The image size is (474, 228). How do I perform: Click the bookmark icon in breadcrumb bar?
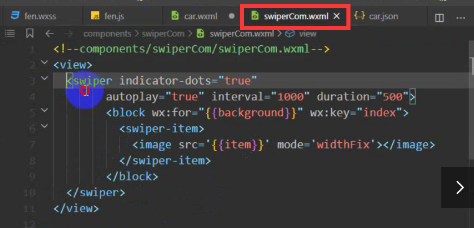point(29,33)
